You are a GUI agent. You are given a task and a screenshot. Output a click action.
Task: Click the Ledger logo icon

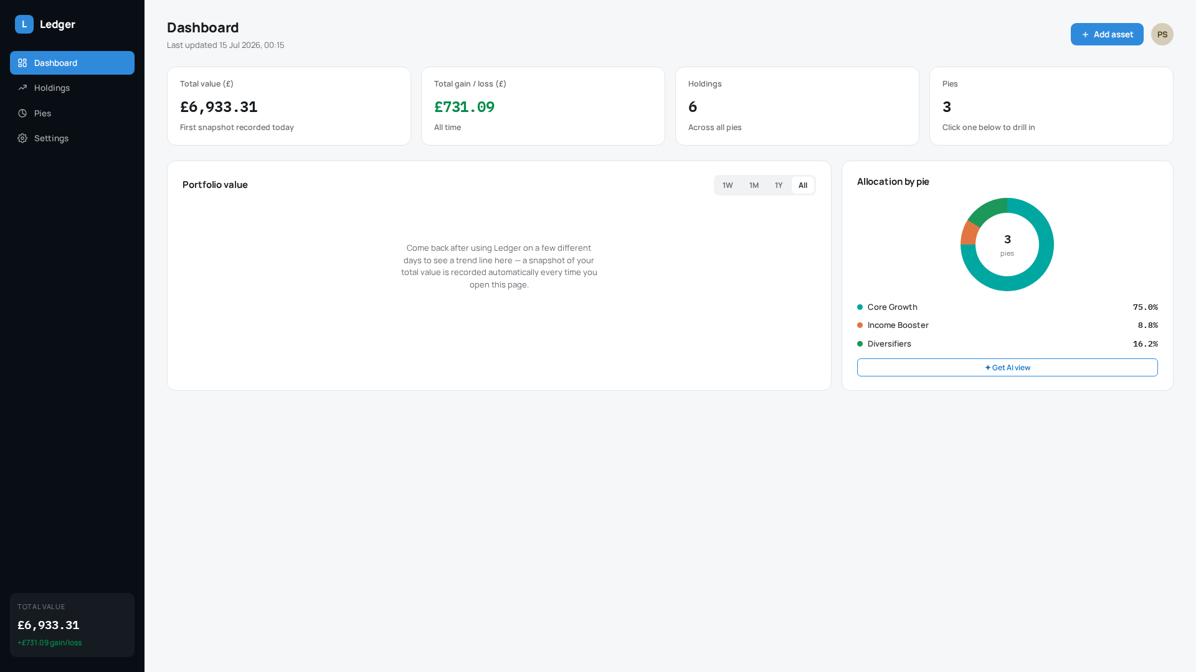24,24
